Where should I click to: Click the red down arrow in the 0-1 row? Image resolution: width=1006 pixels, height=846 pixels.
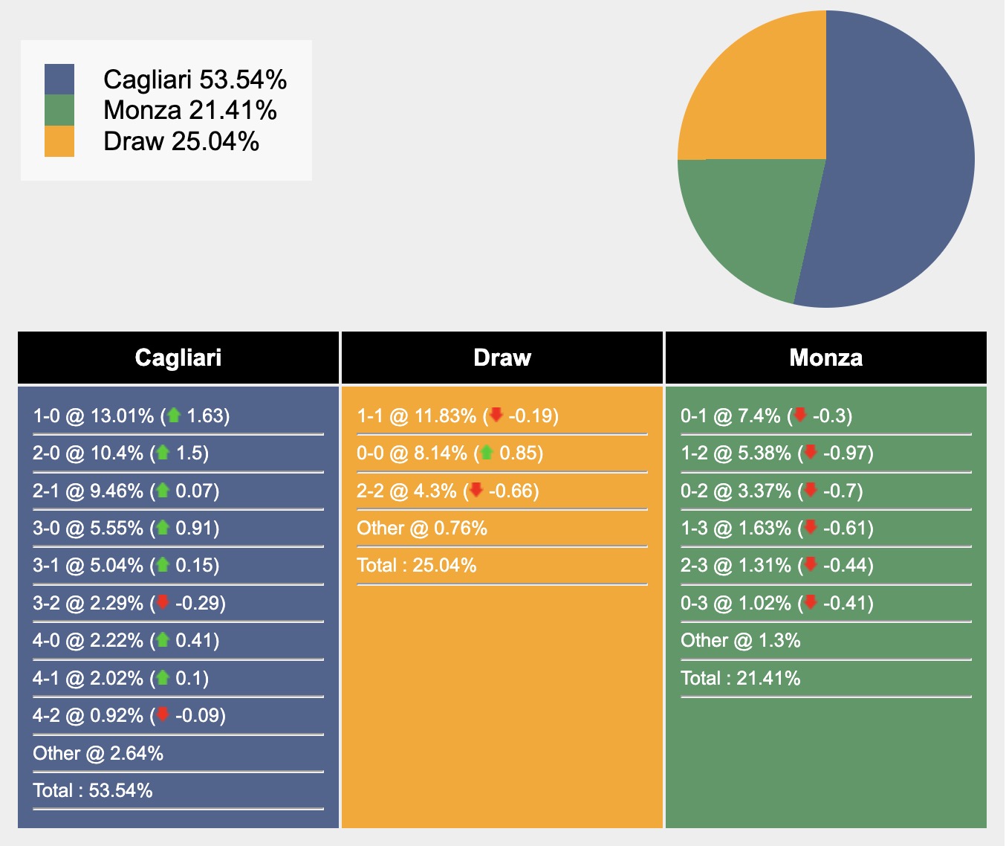coord(800,416)
